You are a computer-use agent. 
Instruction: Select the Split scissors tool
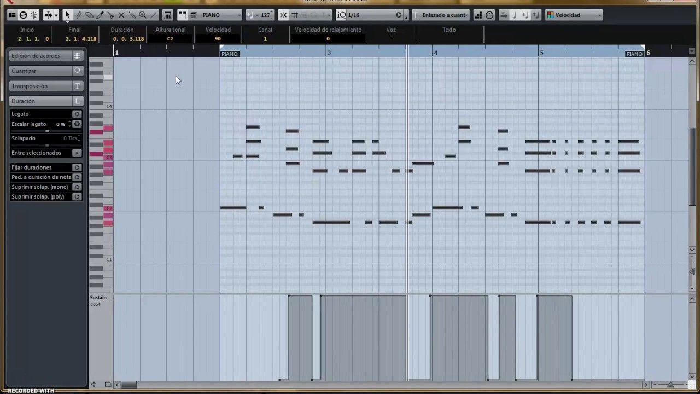pos(111,15)
